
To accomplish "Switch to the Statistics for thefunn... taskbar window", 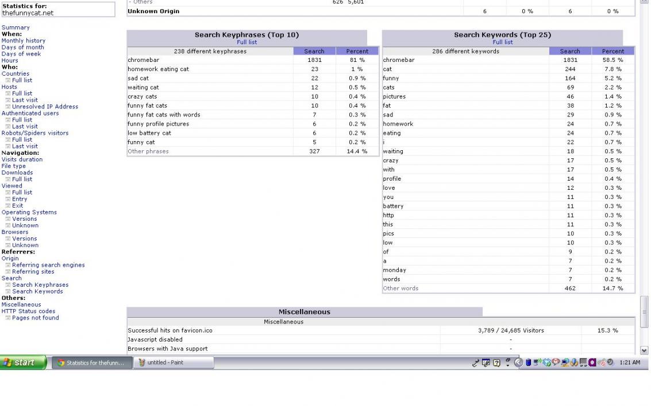I will (92, 362).
